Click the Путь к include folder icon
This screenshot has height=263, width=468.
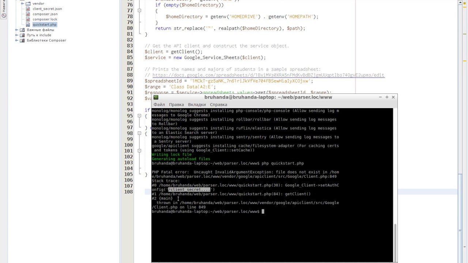(22, 35)
